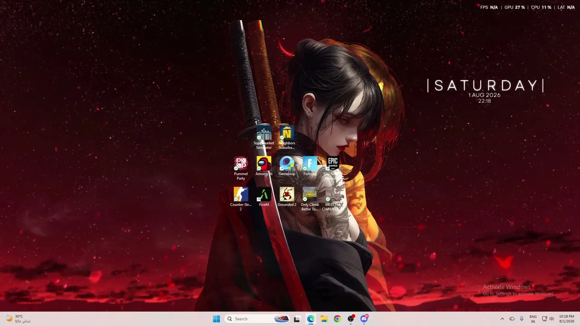580x326 pixels.
Task: Select the Among Us desktop icon
Action: coord(264,166)
